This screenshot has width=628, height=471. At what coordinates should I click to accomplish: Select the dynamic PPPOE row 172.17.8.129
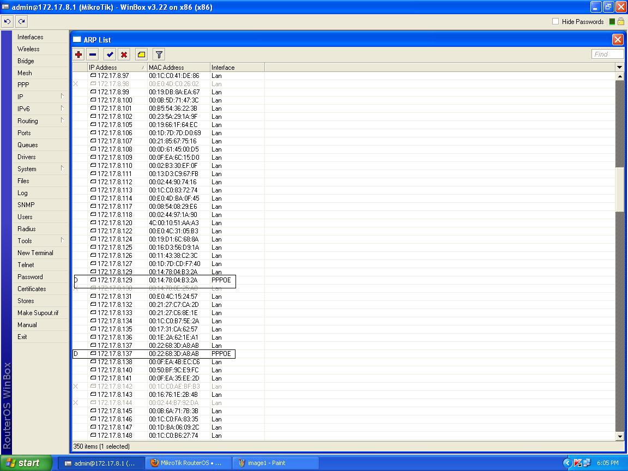(x=343, y=280)
